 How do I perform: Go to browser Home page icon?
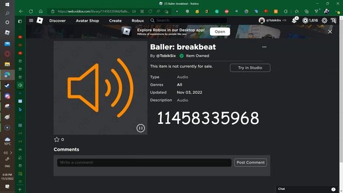[41, 11]
